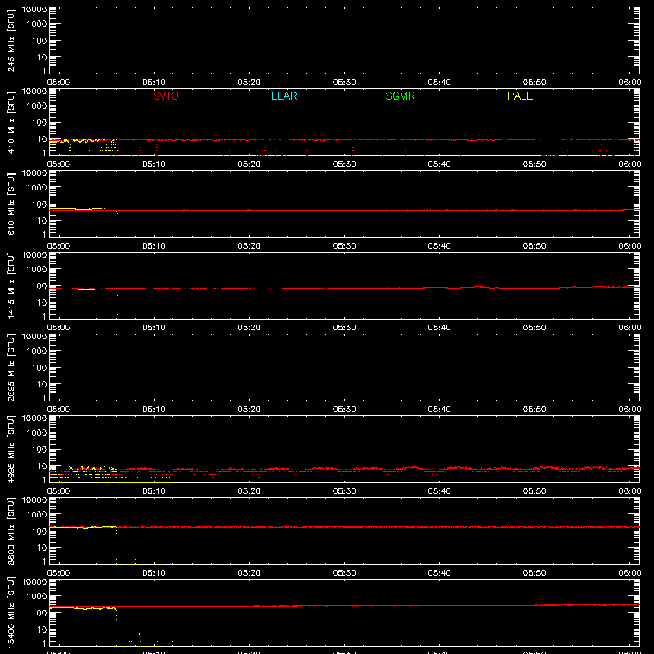Click the red SVTO legend label
Image resolution: width=654 pixels, height=654 pixels.
[166, 96]
